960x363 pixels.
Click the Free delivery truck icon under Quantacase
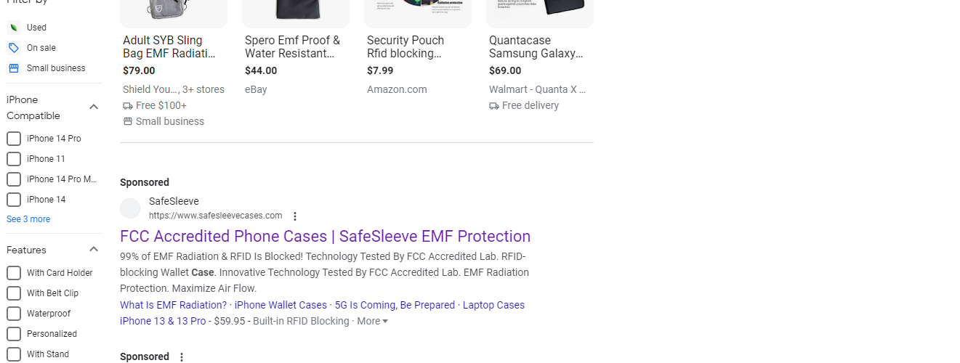click(x=494, y=106)
